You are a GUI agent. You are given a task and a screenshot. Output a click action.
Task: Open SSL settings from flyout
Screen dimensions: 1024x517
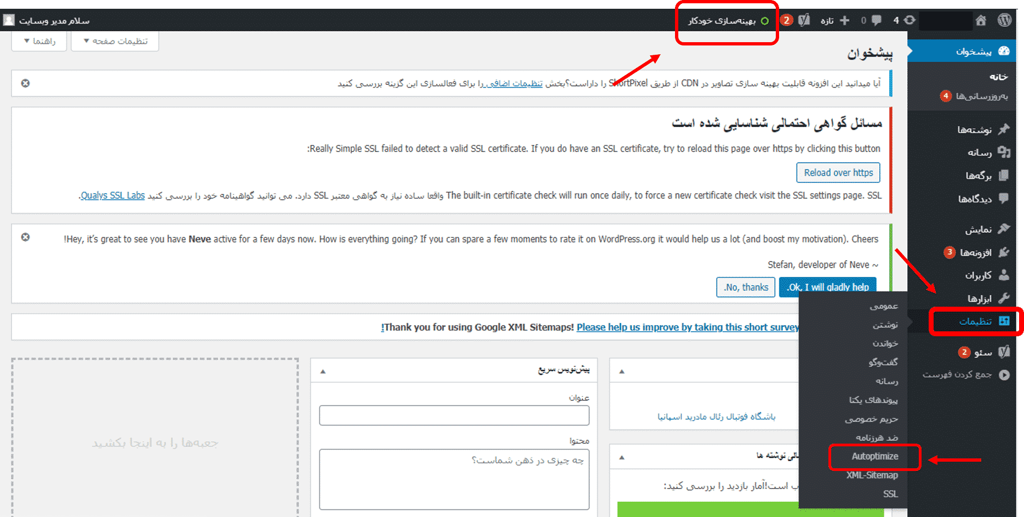(890, 494)
